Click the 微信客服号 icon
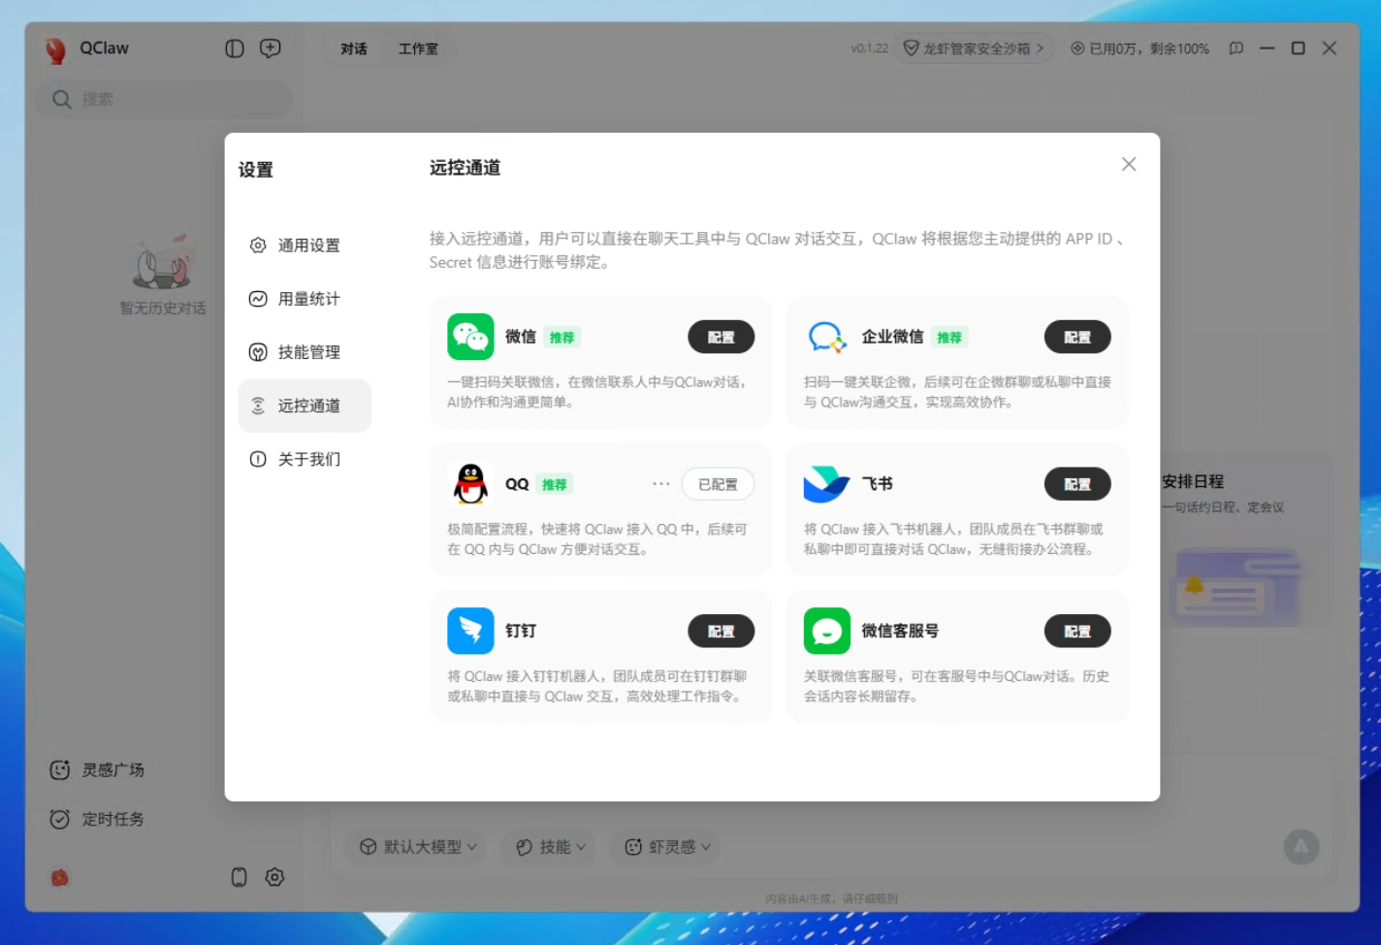The height and width of the screenshot is (945, 1381). 827,631
